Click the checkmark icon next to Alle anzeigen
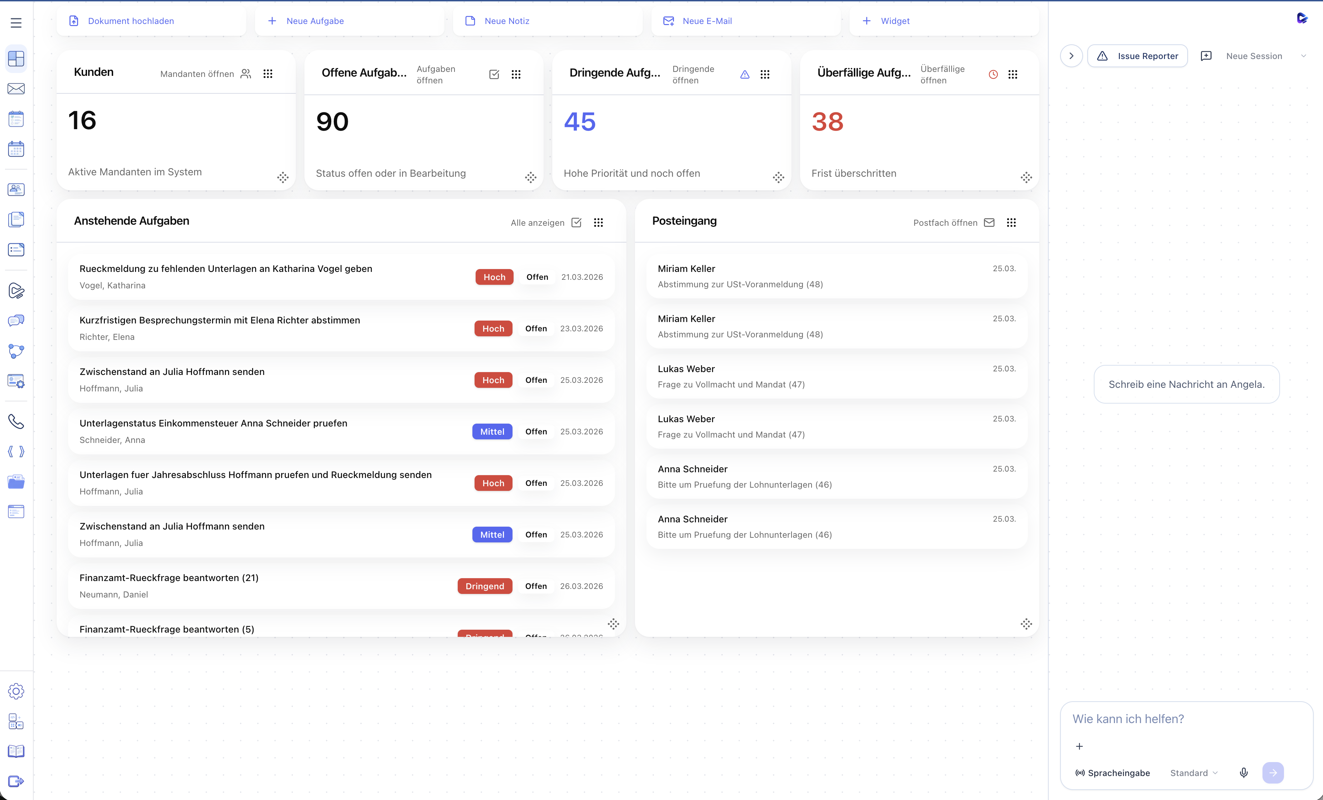Viewport: 1323px width, 800px height. pos(576,222)
